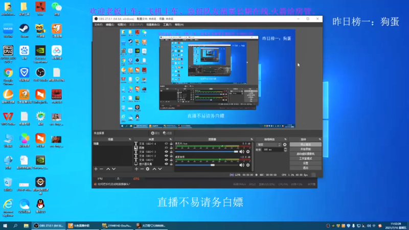Image resolution: width=409 pixels, height=230 pixels.
Task: Pop out the scenes dock header icon
Action: 130,140
